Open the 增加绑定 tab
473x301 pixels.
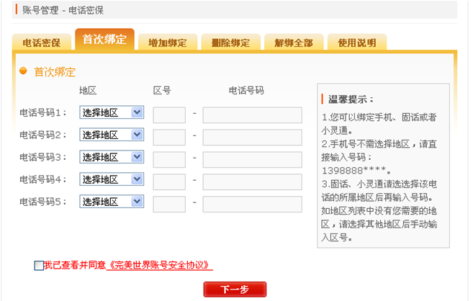167,42
